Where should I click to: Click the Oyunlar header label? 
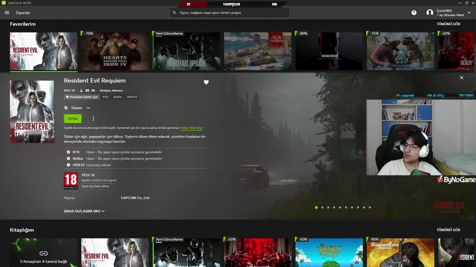click(x=23, y=13)
